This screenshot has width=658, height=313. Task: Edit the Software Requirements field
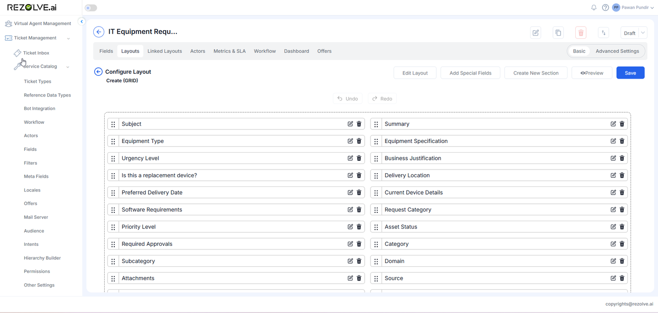pos(350,210)
